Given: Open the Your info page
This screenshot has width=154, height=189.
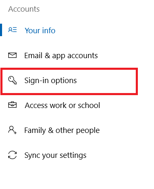Looking at the screenshot, I should pos(40,30).
